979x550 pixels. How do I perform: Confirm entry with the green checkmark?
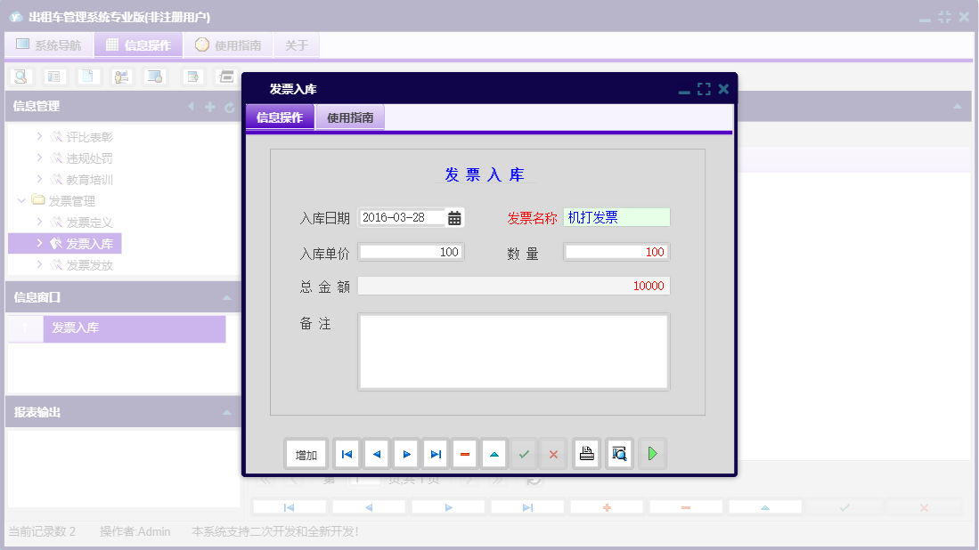[524, 453]
